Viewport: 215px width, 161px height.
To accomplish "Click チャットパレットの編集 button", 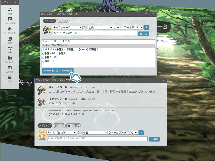I will point(58,71).
